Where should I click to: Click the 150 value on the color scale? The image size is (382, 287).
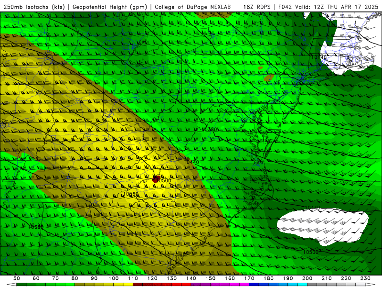click(x=211, y=278)
